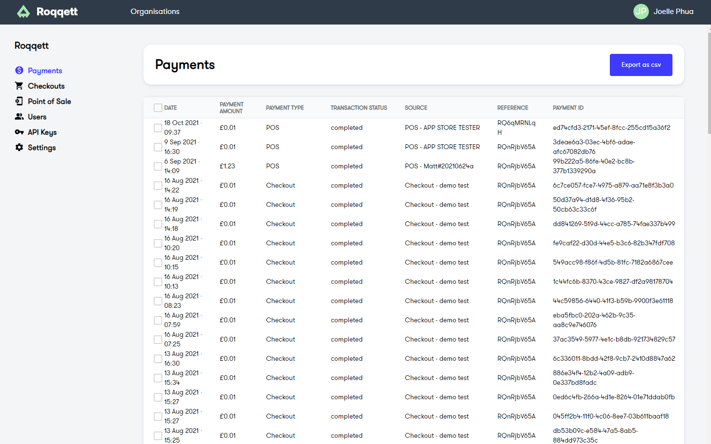Click the page vertical scrollbar
The image size is (711, 444).
coord(709,82)
